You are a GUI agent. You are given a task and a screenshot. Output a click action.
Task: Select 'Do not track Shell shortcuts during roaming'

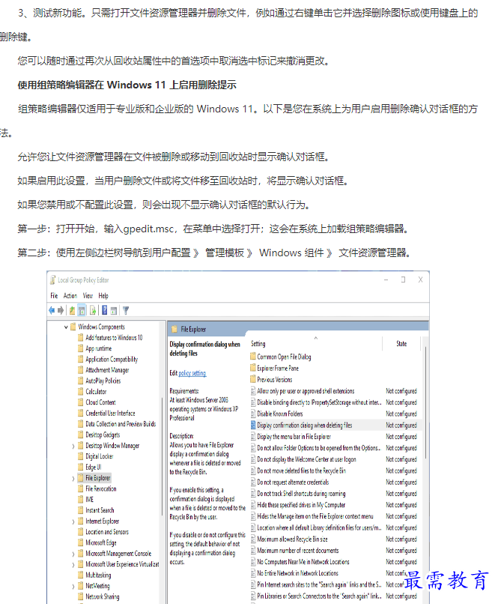[x=301, y=493]
